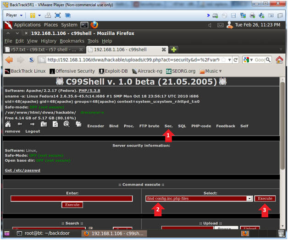Click the Enter command input field

[72, 198]
